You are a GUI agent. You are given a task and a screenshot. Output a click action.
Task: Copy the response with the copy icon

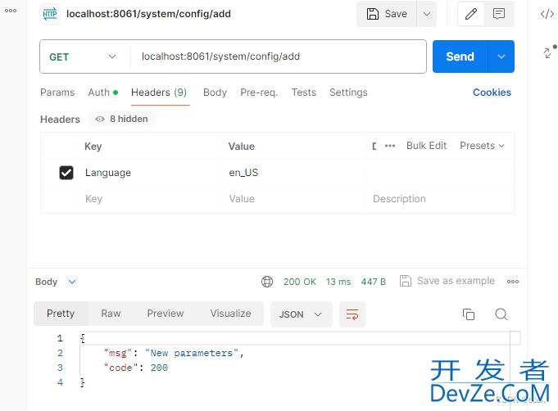[x=469, y=314]
